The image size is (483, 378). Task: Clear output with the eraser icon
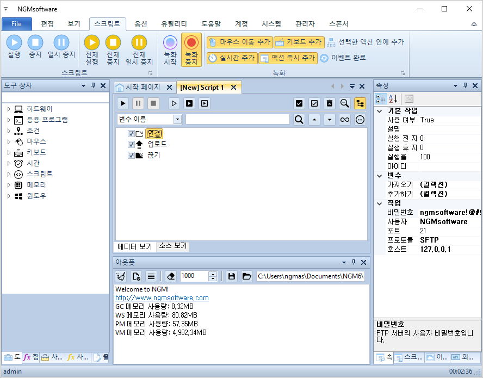click(x=171, y=276)
